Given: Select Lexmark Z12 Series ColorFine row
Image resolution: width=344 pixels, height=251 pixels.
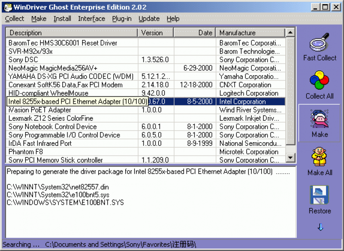Looking at the screenshot, I should 146,118.
